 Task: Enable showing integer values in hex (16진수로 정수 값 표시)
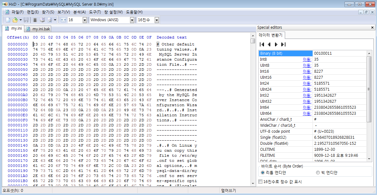coord(260,182)
